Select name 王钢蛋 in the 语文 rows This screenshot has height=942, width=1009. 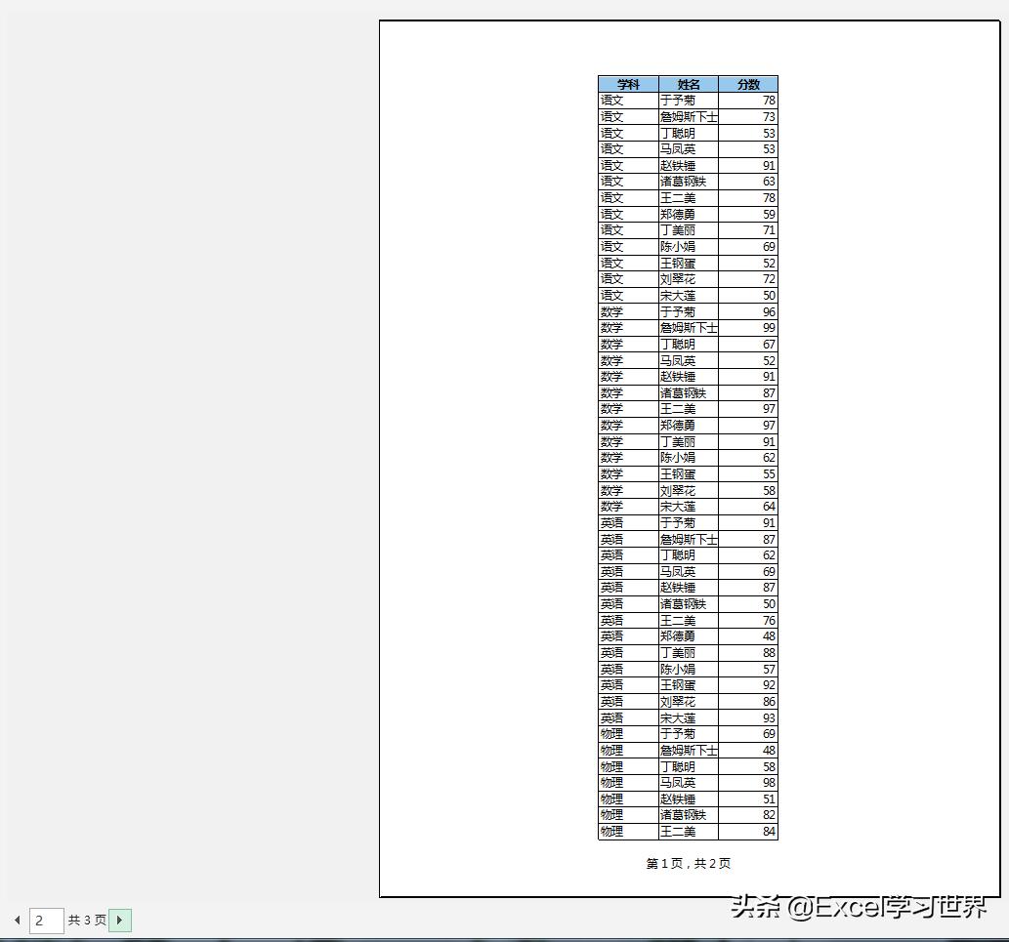688,263
